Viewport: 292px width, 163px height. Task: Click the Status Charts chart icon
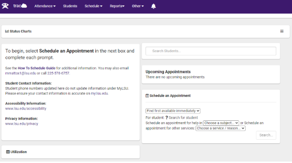pyautogui.click(x=7, y=31)
